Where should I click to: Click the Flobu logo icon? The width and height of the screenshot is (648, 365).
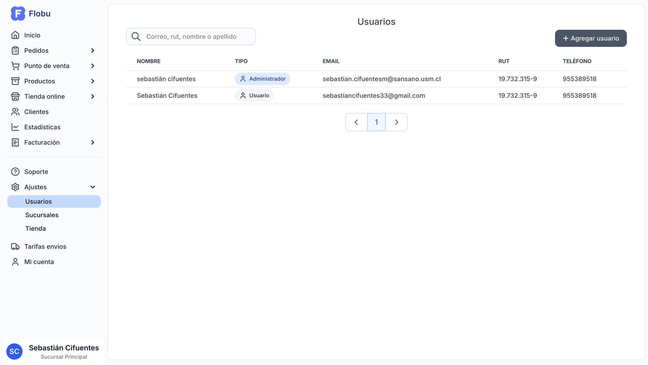pyautogui.click(x=18, y=14)
